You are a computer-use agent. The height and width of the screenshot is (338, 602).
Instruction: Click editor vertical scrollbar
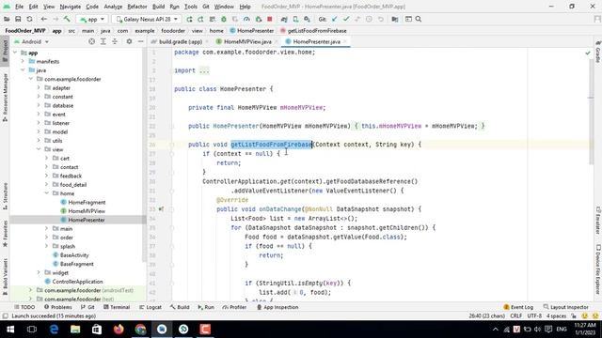591,111
